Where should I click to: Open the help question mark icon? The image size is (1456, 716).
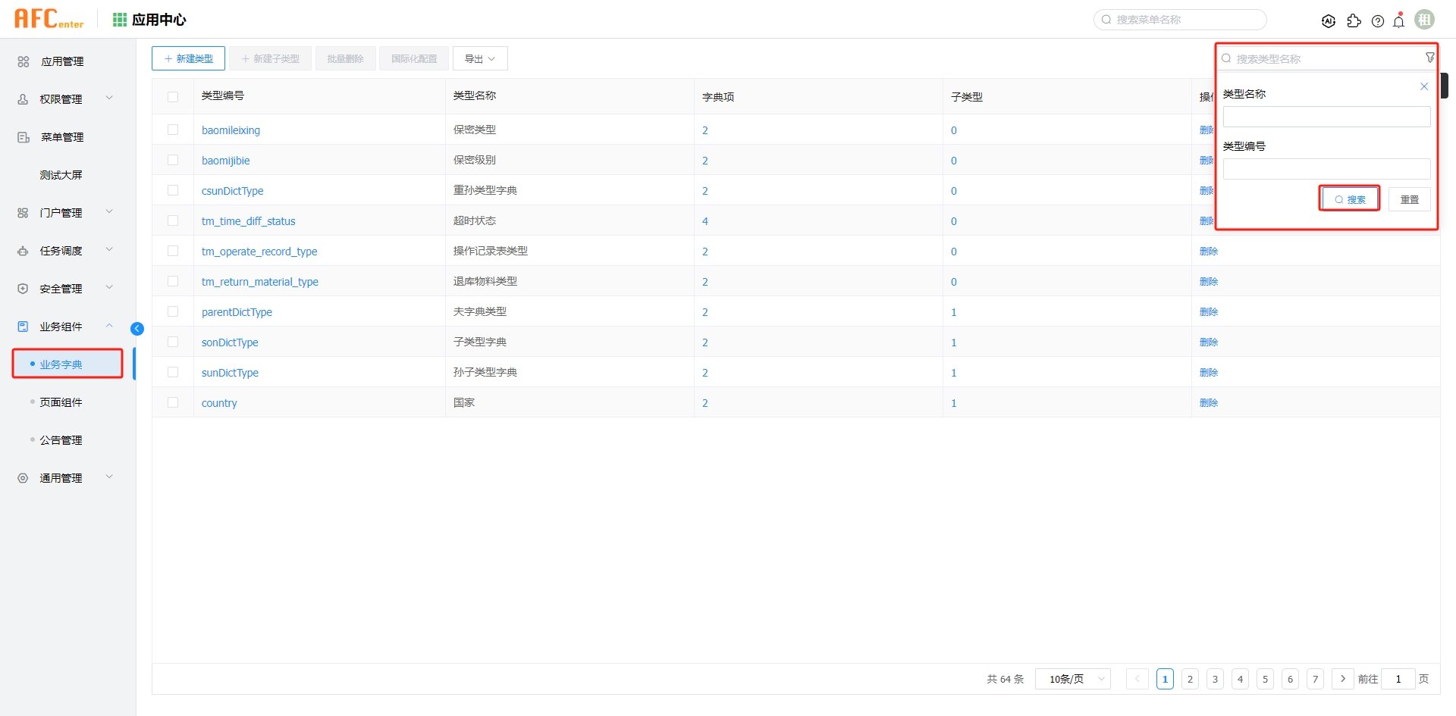click(1378, 21)
